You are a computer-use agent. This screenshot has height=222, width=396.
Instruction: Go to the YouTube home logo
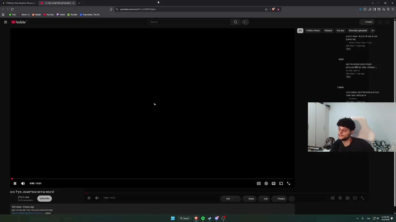[x=19, y=22]
